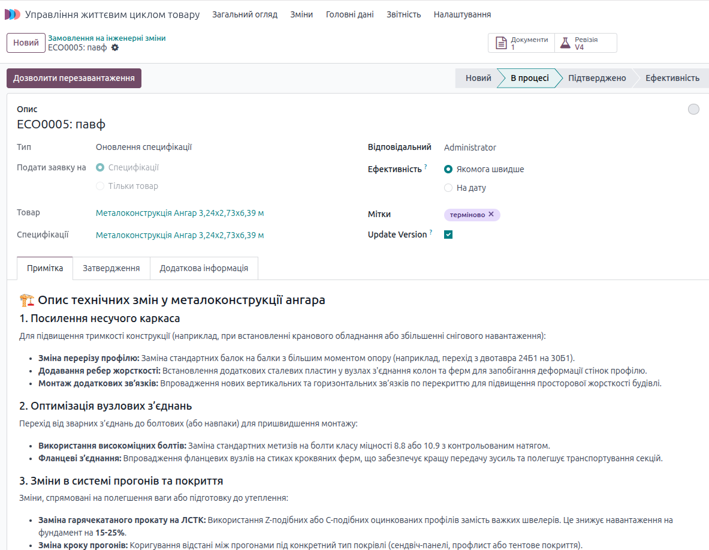
Task: Open the Додаткова інформація tab
Action: 204,268
